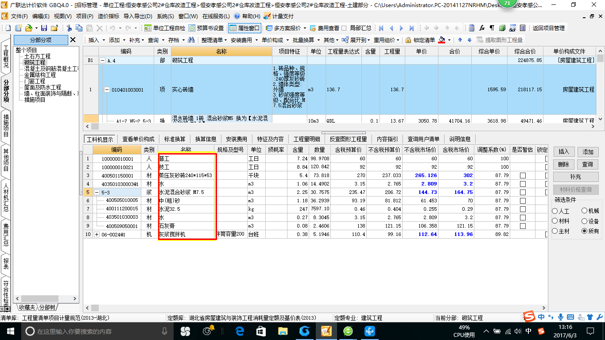The height and width of the screenshot is (340, 605).
Task: Click the Undo arrow icon
Action: tap(112, 28)
